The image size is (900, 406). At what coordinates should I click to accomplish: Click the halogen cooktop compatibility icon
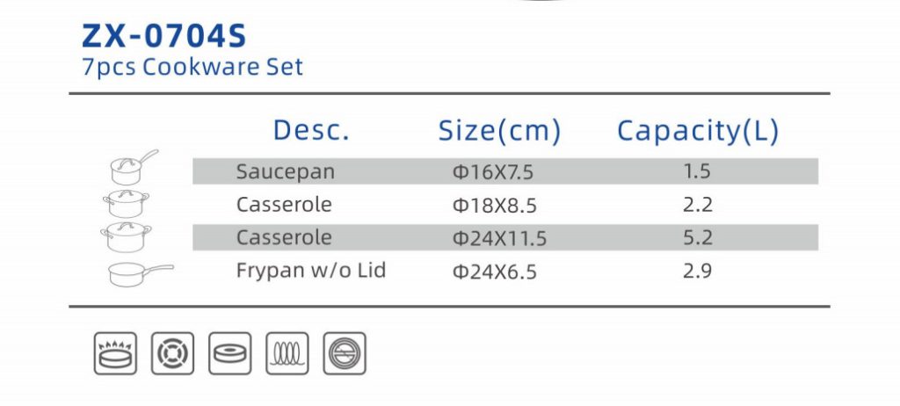point(345,353)
